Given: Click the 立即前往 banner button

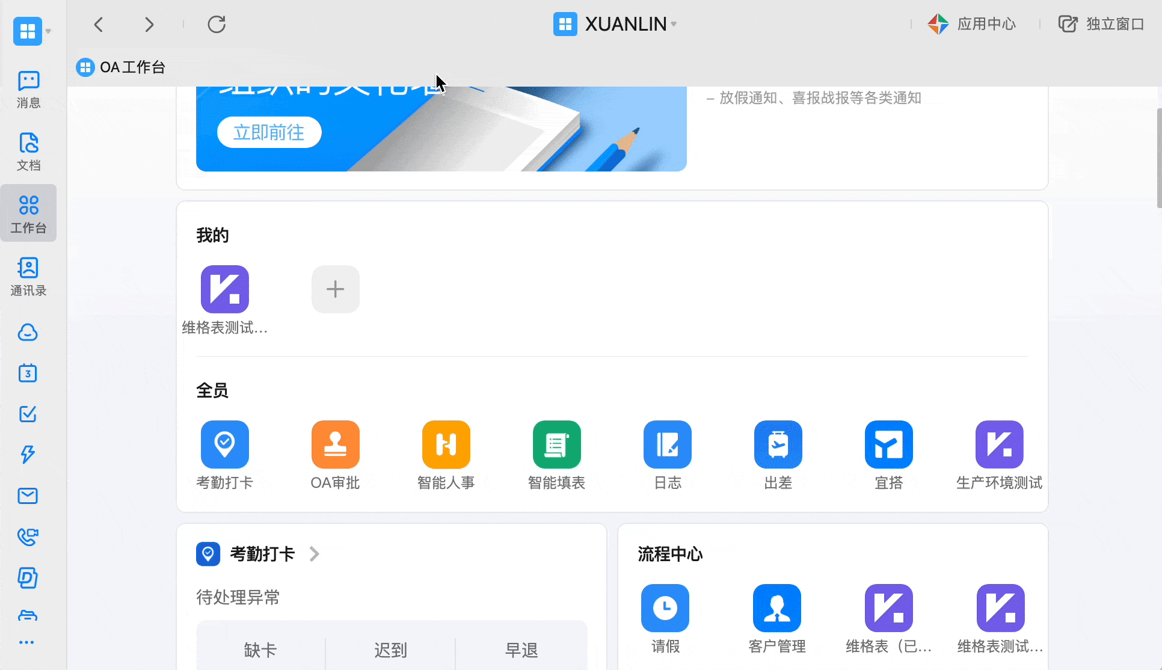Looking at the screenshot, I should click(269, 132).
